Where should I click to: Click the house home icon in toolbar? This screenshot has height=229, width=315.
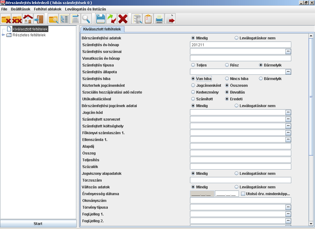pyautogui.click(x=28, y=19)
